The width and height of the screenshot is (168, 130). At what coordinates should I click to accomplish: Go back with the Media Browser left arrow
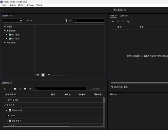click(x=28, y=21)
